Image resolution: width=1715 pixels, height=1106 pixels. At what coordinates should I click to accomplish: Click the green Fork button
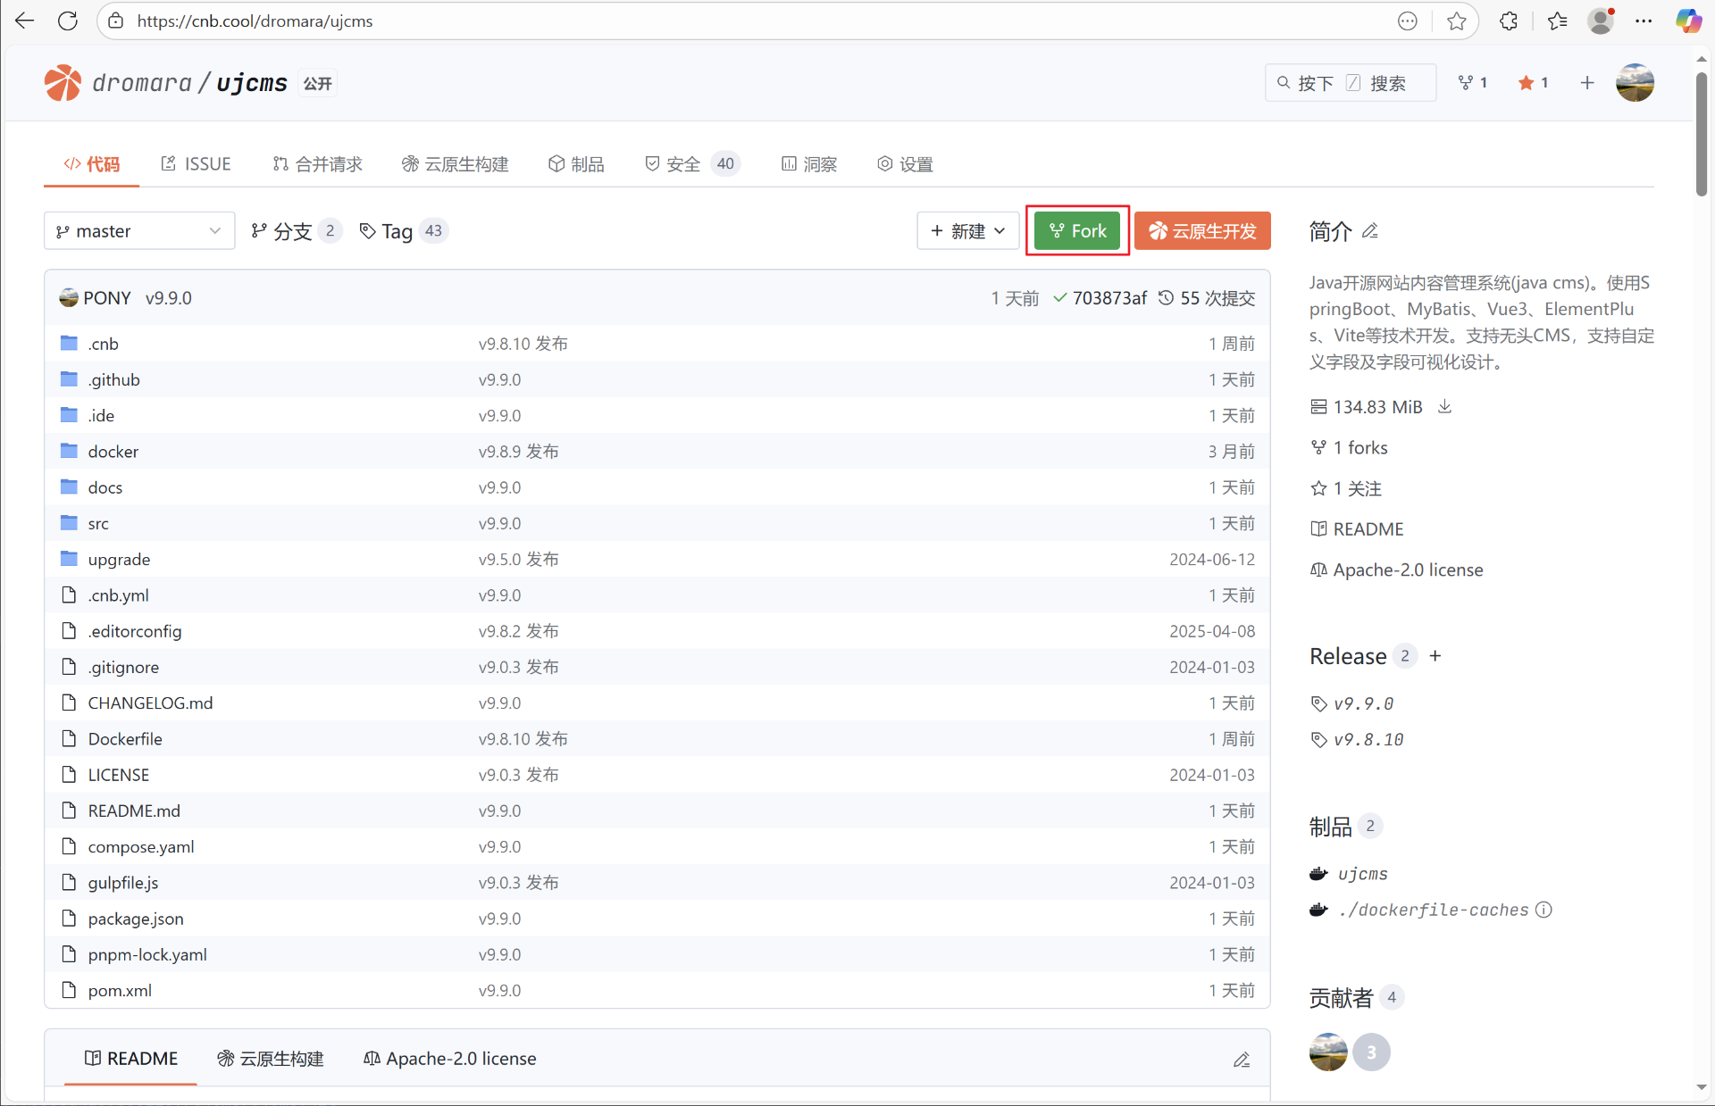pyautogui.click(x=1077, y=231)
